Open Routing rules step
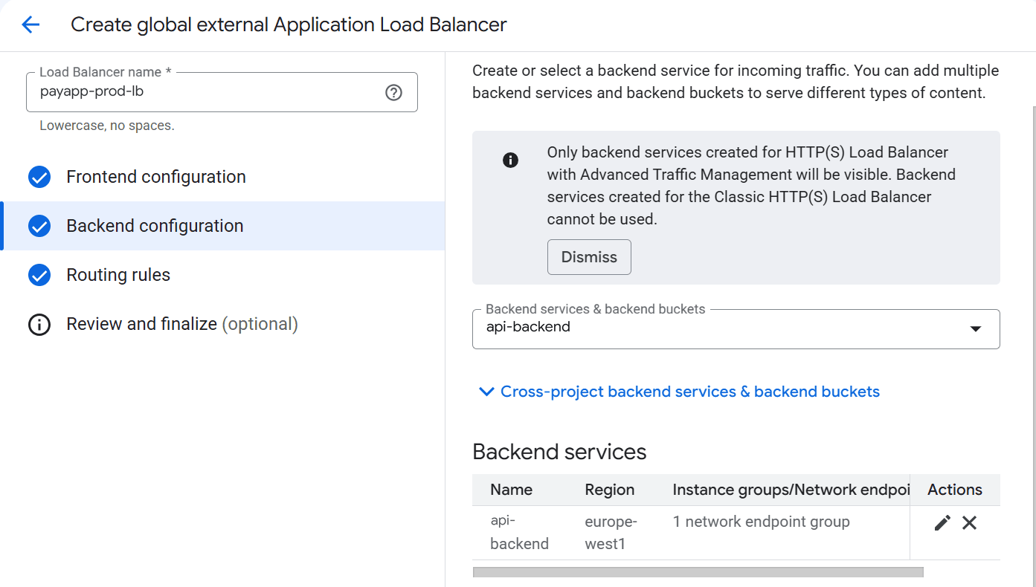The width and height of the screenshot is (1036, 587). [x=222, y=275]
